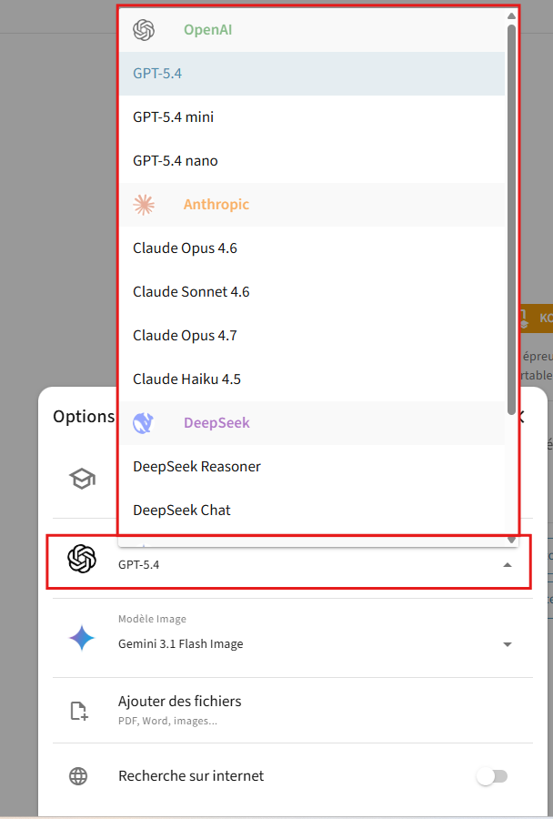Click the OpenAI logo in the dropdown header
This screenshot has height=819, width=553.
click(144, 30)
